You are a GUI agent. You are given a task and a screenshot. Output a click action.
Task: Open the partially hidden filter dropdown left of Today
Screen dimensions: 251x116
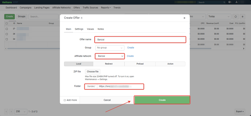pyautogui.click(x=198, y=16)
